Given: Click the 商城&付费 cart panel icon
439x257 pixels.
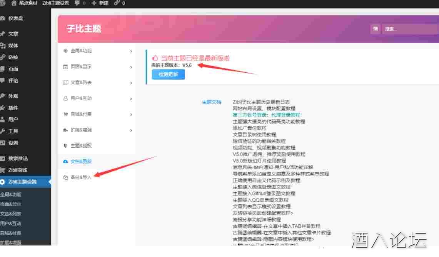Looking at the screenshot, I should 65,114.
